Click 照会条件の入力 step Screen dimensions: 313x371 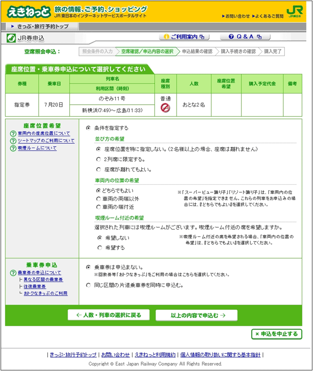tap(97, 51)
